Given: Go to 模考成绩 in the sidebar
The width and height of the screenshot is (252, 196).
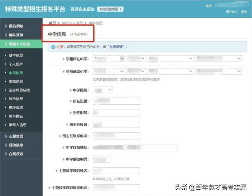Looking at the screenshot, I should 16,107.
